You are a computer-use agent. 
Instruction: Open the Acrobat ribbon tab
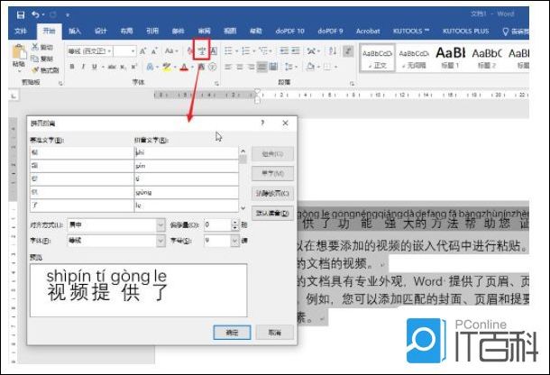[368, 32]
